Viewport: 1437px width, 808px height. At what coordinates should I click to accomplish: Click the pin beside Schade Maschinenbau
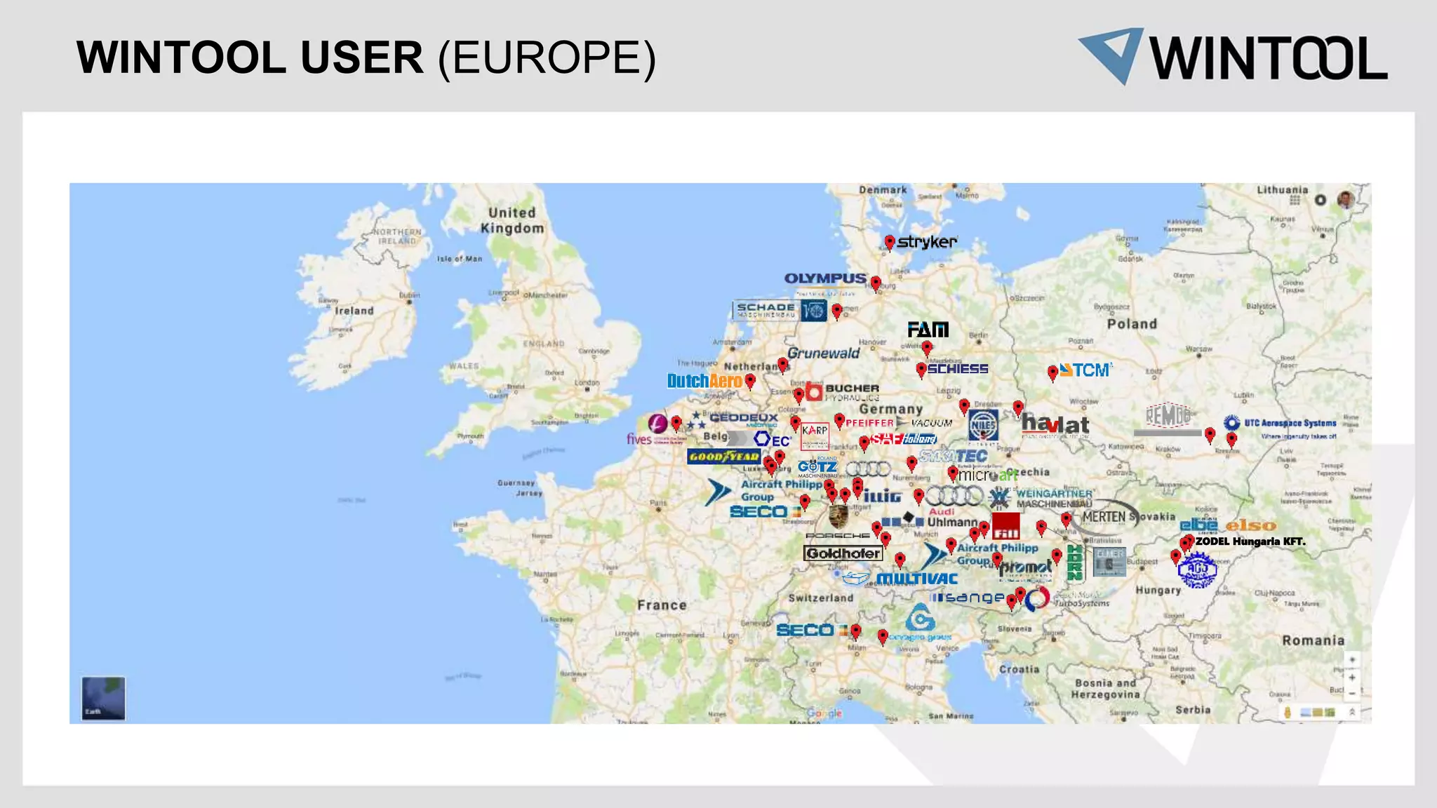pyautogui.click(x=837, y=311)
